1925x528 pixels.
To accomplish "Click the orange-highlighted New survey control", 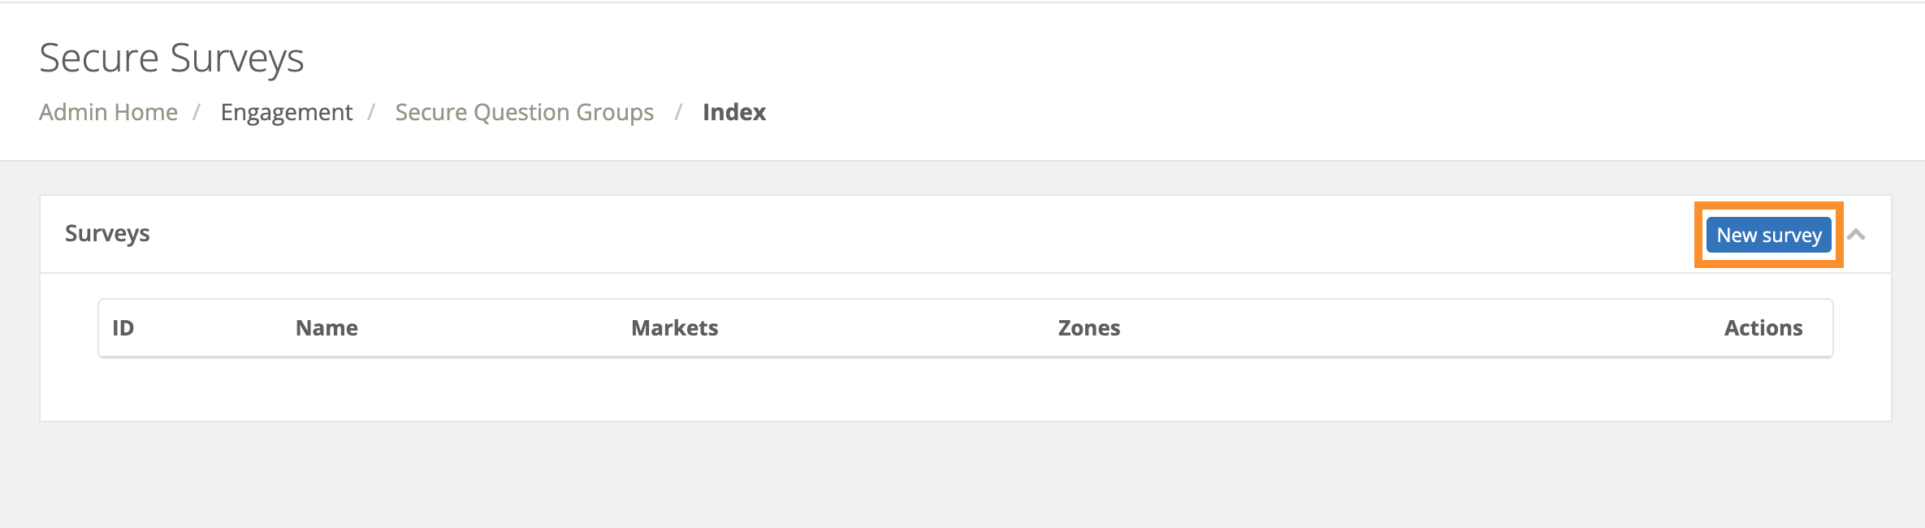I will (1768, 234).
